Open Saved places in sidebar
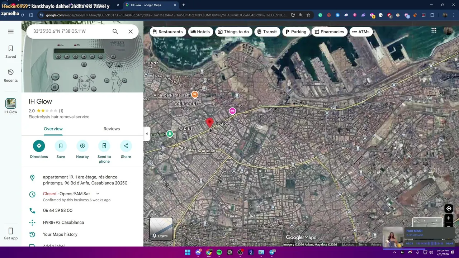This screenshot has width=459, height=258. coord(11,52)
